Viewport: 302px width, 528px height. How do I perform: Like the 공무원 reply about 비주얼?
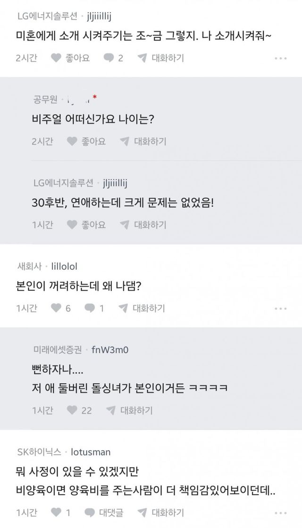pyautogui.click(x=73, y=141)
